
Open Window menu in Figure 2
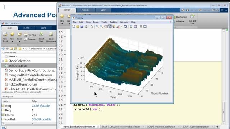tap(124, 22)
